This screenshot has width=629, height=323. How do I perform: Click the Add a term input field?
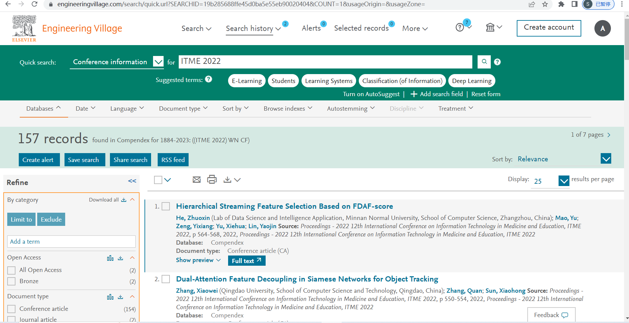(71, 242)
